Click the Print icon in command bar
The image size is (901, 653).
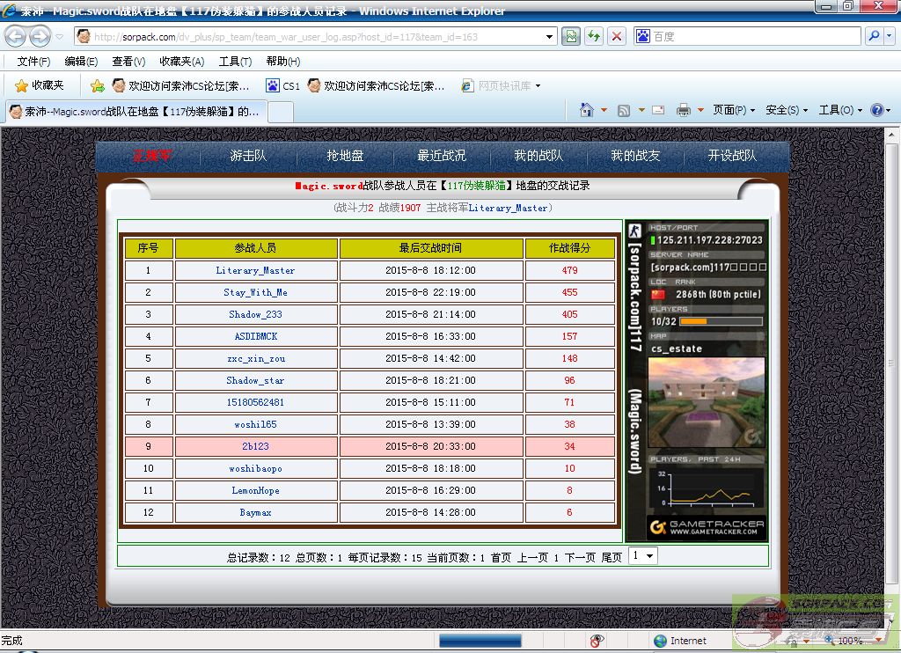point(683,110)
